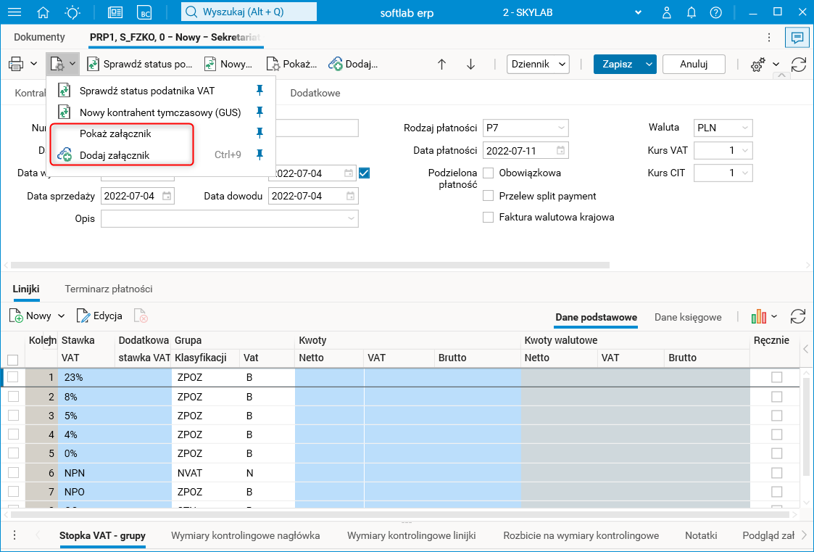Click the printer icon in toolbar
Viewport: 814px width, 552px height.
16,64
